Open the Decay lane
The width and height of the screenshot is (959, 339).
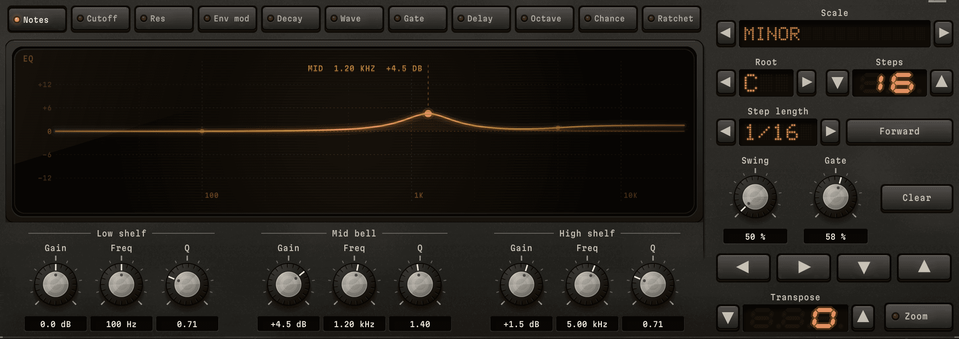(290, 19)
